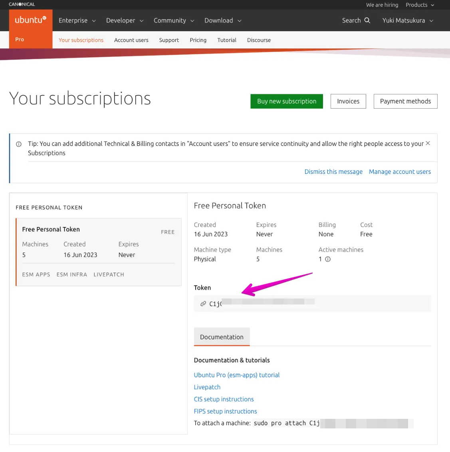Open the Invoices page
Image resolution: width=450 pixels, height=452 pixels.
[348, 101]
